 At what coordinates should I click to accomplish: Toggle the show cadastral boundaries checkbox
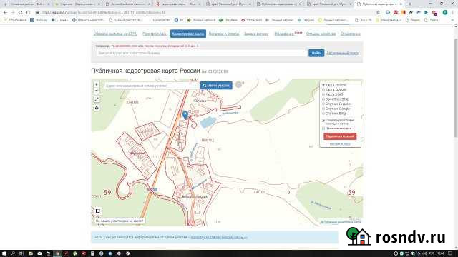coord(323,121)
